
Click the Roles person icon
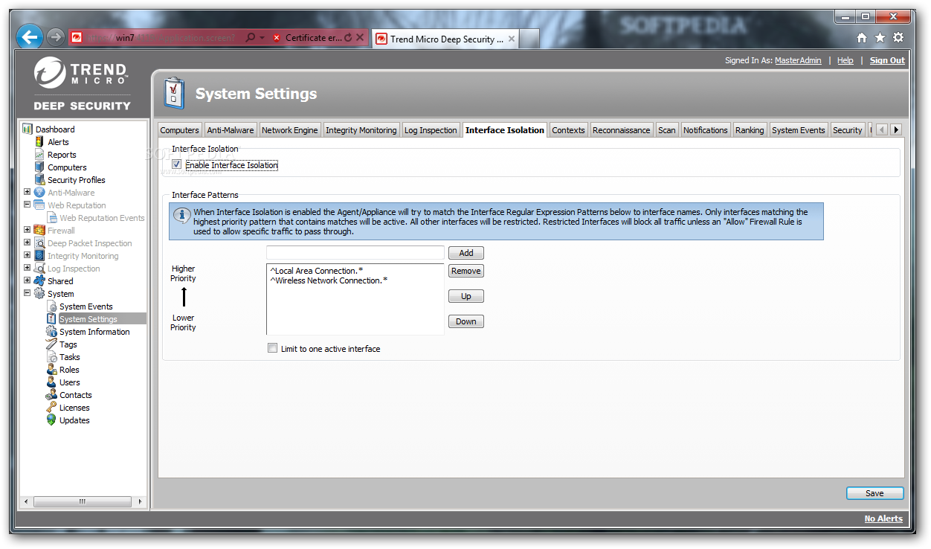coord(51,370)
